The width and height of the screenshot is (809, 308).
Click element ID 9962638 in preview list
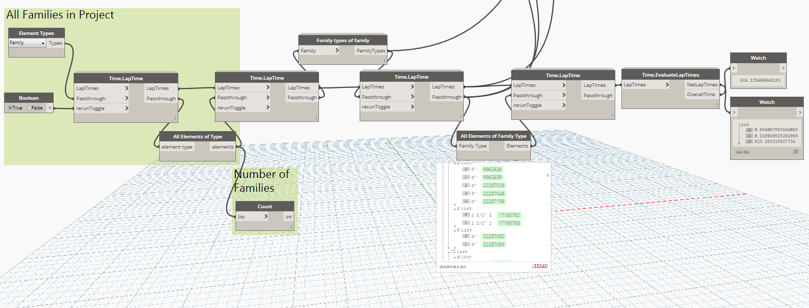[x=492, y=170]
